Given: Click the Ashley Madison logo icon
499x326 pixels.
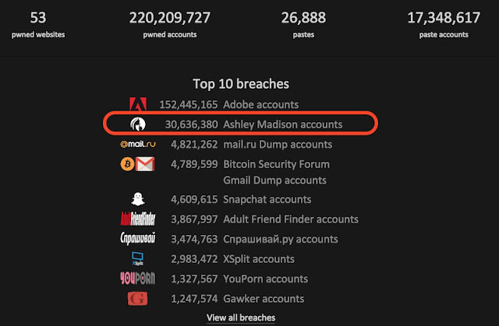Looking at the screenshot, I should coord(139,124).
